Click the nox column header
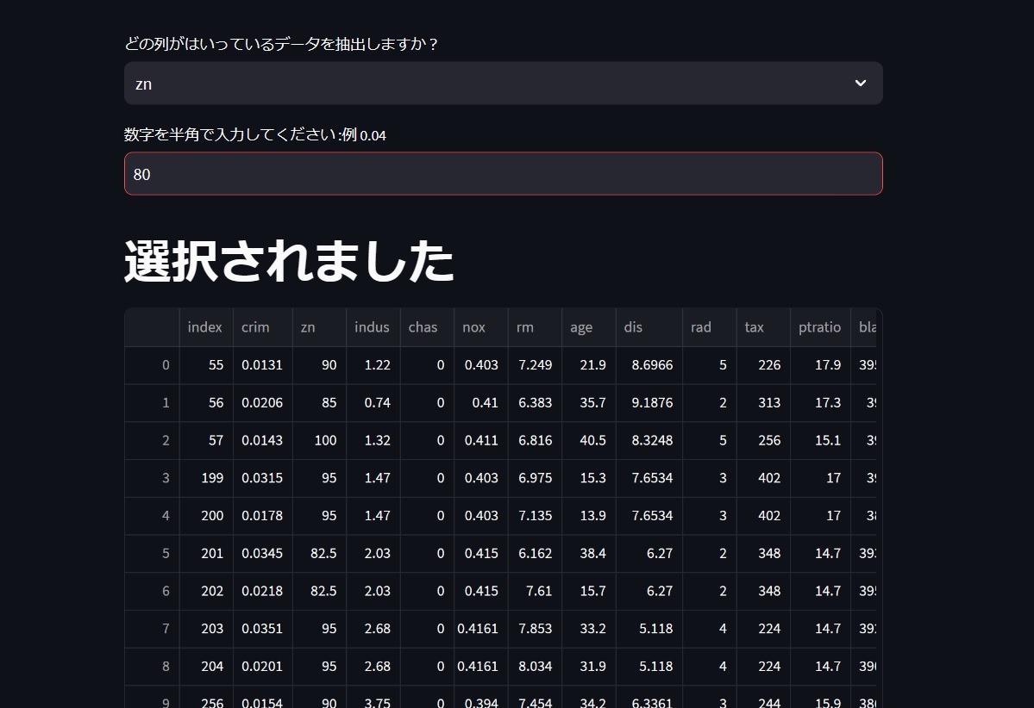Screen dimensions: 1034x708 point(473,327)
